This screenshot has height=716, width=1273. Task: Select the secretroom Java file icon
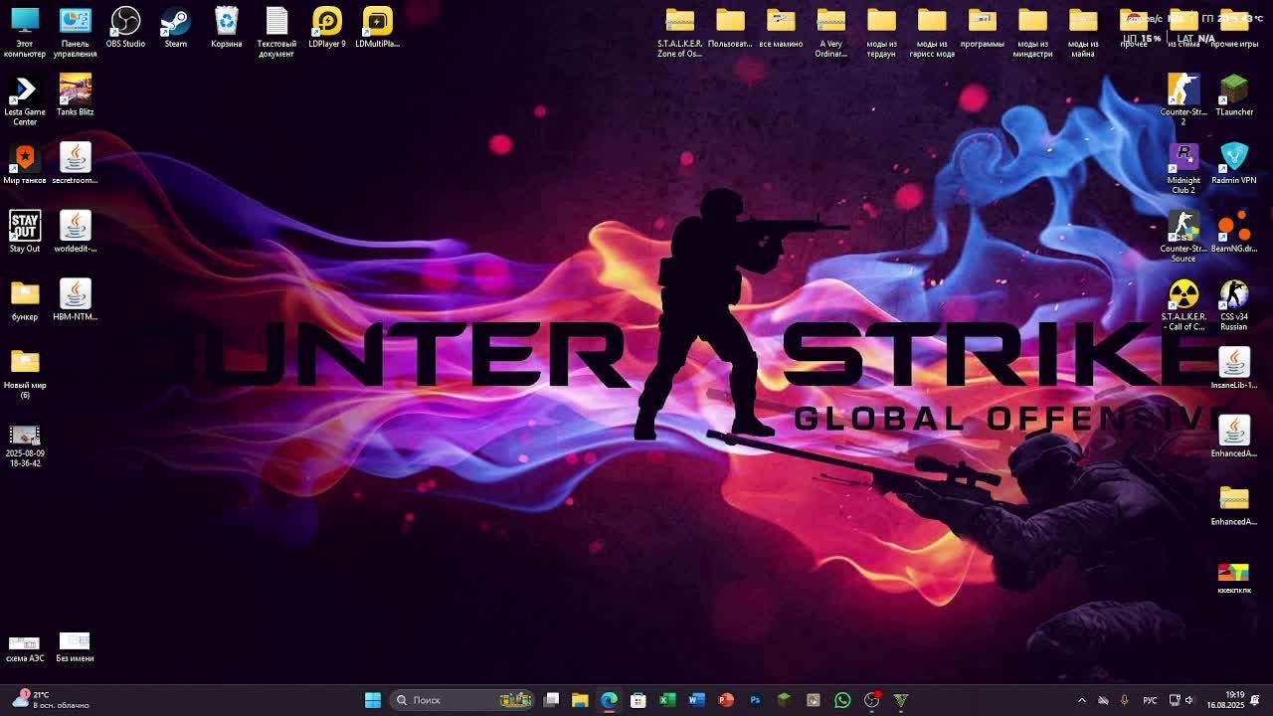(75, 163)
